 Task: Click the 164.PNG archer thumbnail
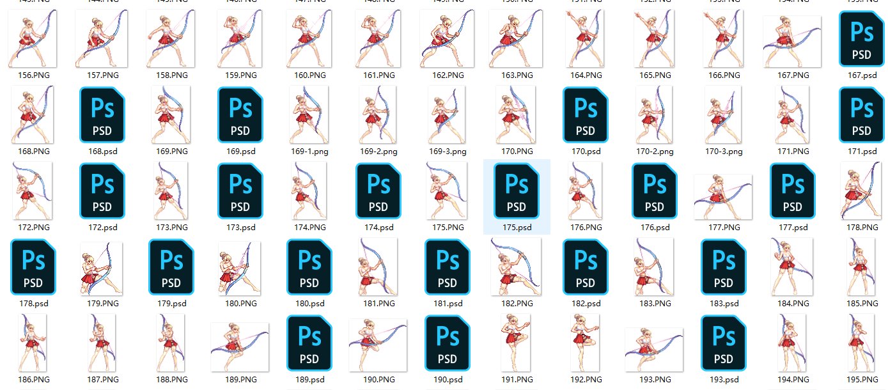tap(586, 40)
